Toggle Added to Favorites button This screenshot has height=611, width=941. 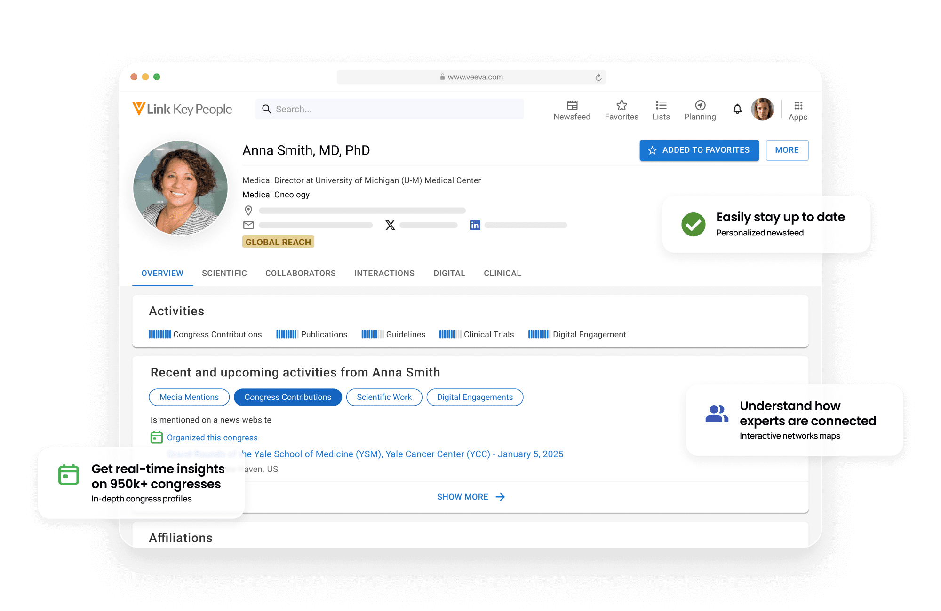click(x=699, y=150)
